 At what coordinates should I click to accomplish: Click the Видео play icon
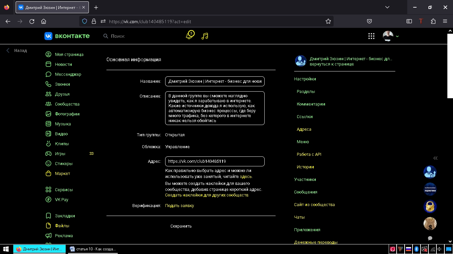(48, 134)
